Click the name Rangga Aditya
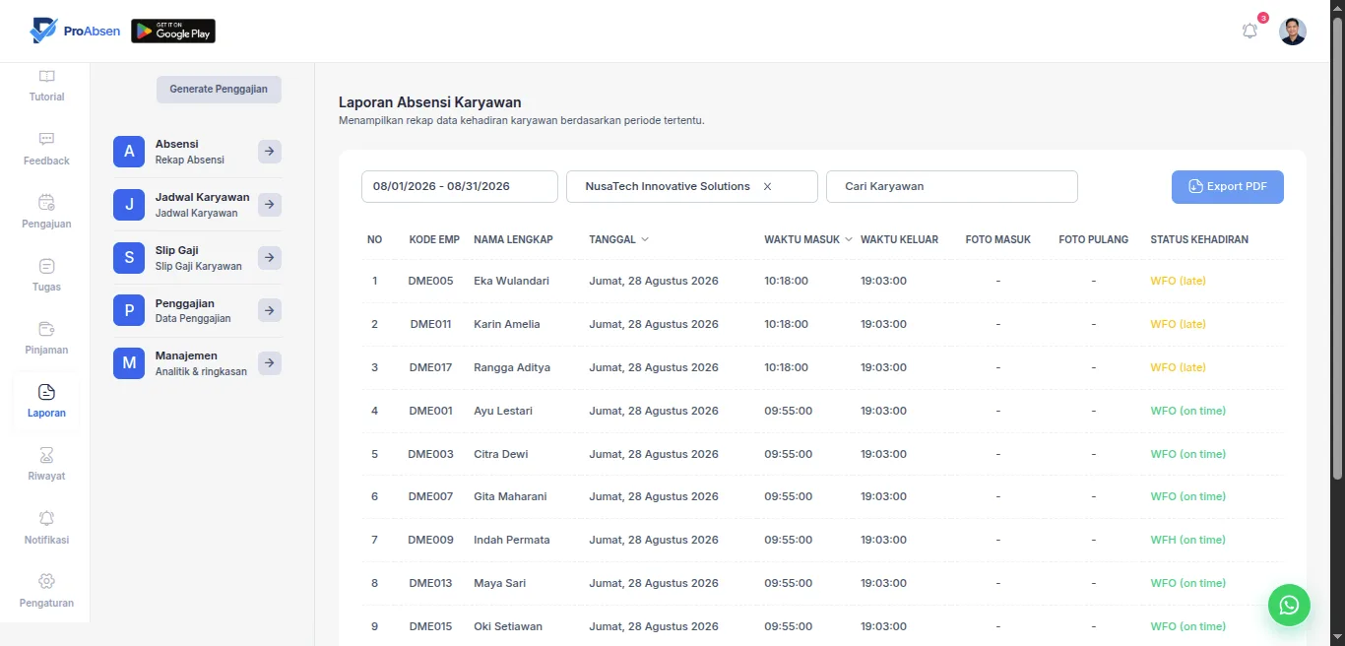Viewport: 1345px width, 646px height. [512, 367]
